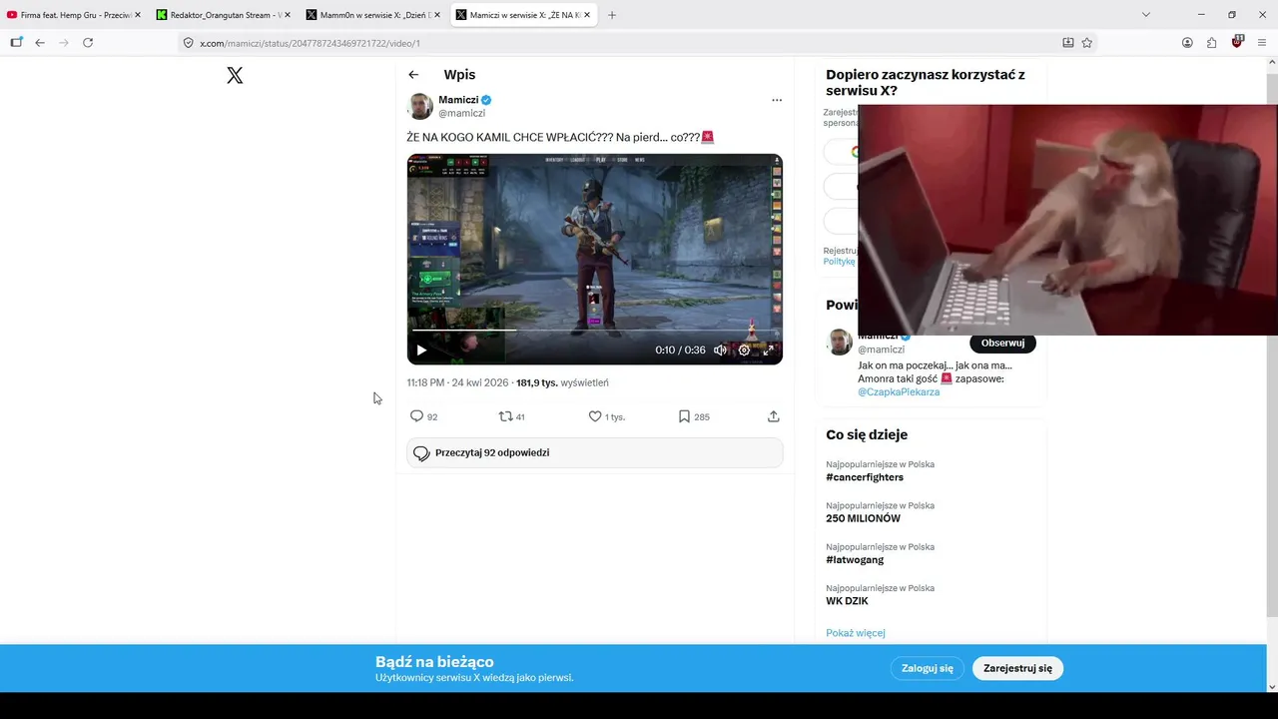1278x719 pixels.
Task: Open the 250 MILIONÓW trend
Action: [863, 518]
